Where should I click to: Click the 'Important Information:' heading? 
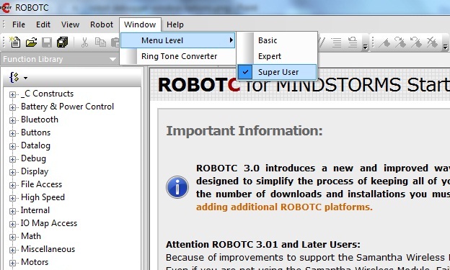point(244,131)
